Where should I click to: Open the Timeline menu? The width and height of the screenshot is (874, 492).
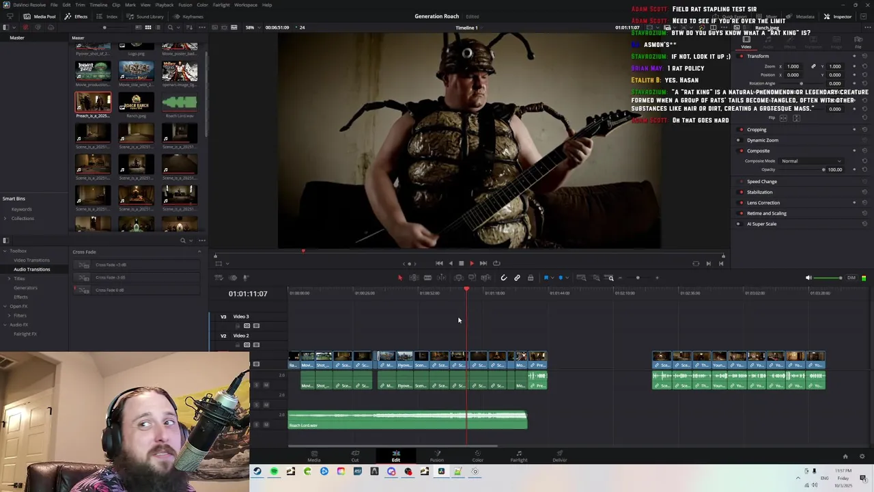(98, 5)
